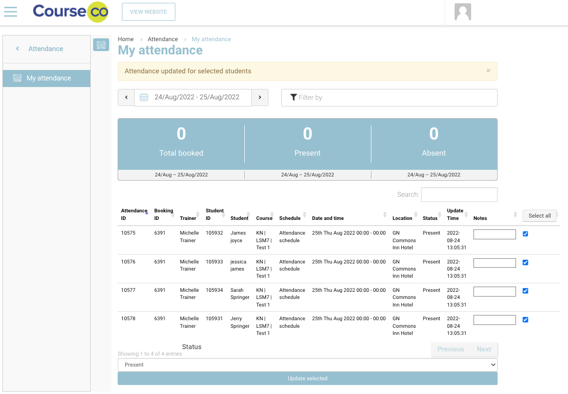Open the hamburger navigation menu

pos(10,12)
